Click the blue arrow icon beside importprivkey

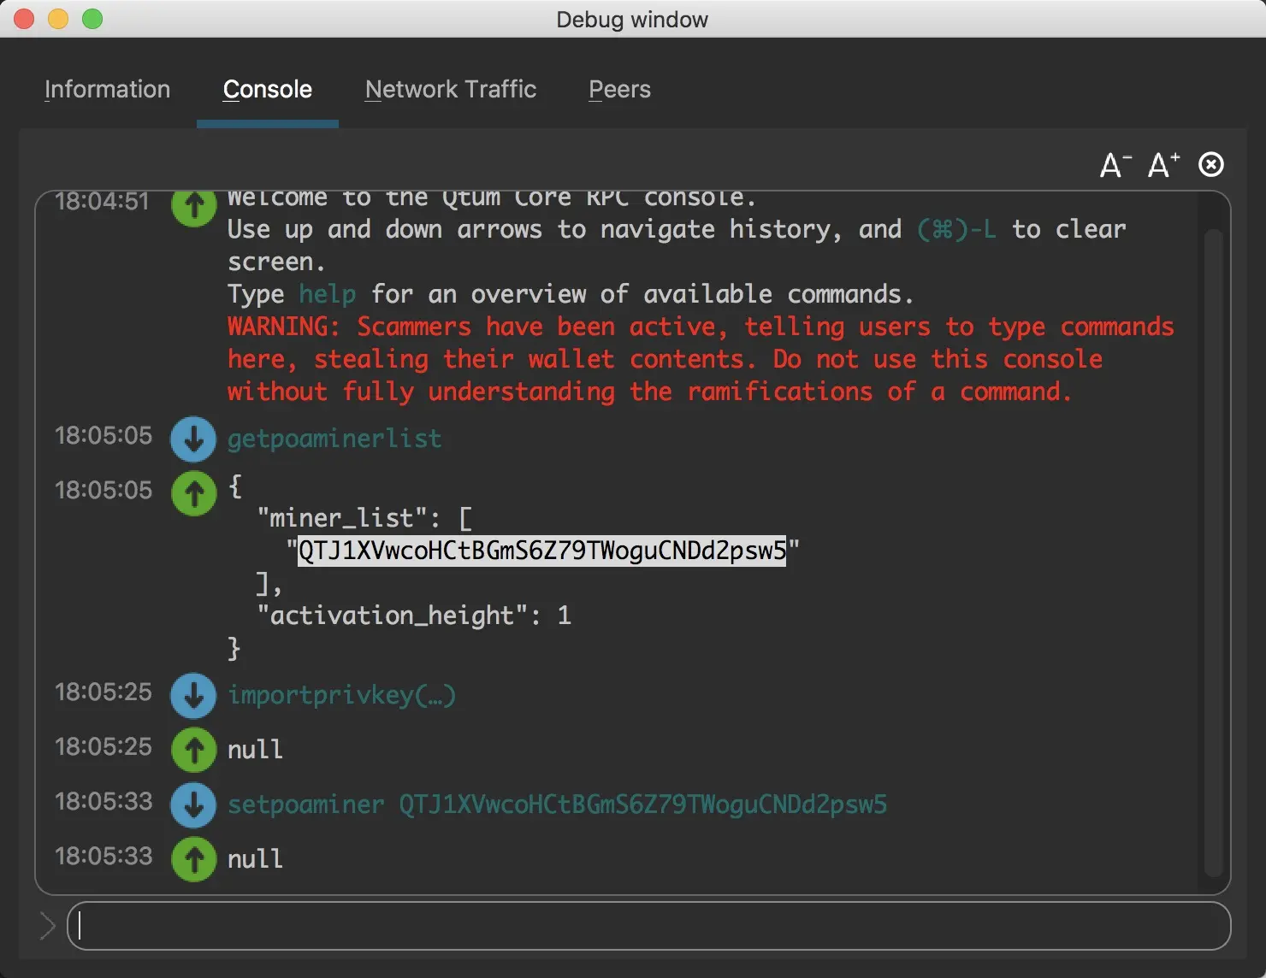(194, 696)
